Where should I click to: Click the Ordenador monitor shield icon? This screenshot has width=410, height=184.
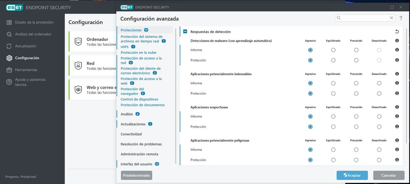pos(78,41)
